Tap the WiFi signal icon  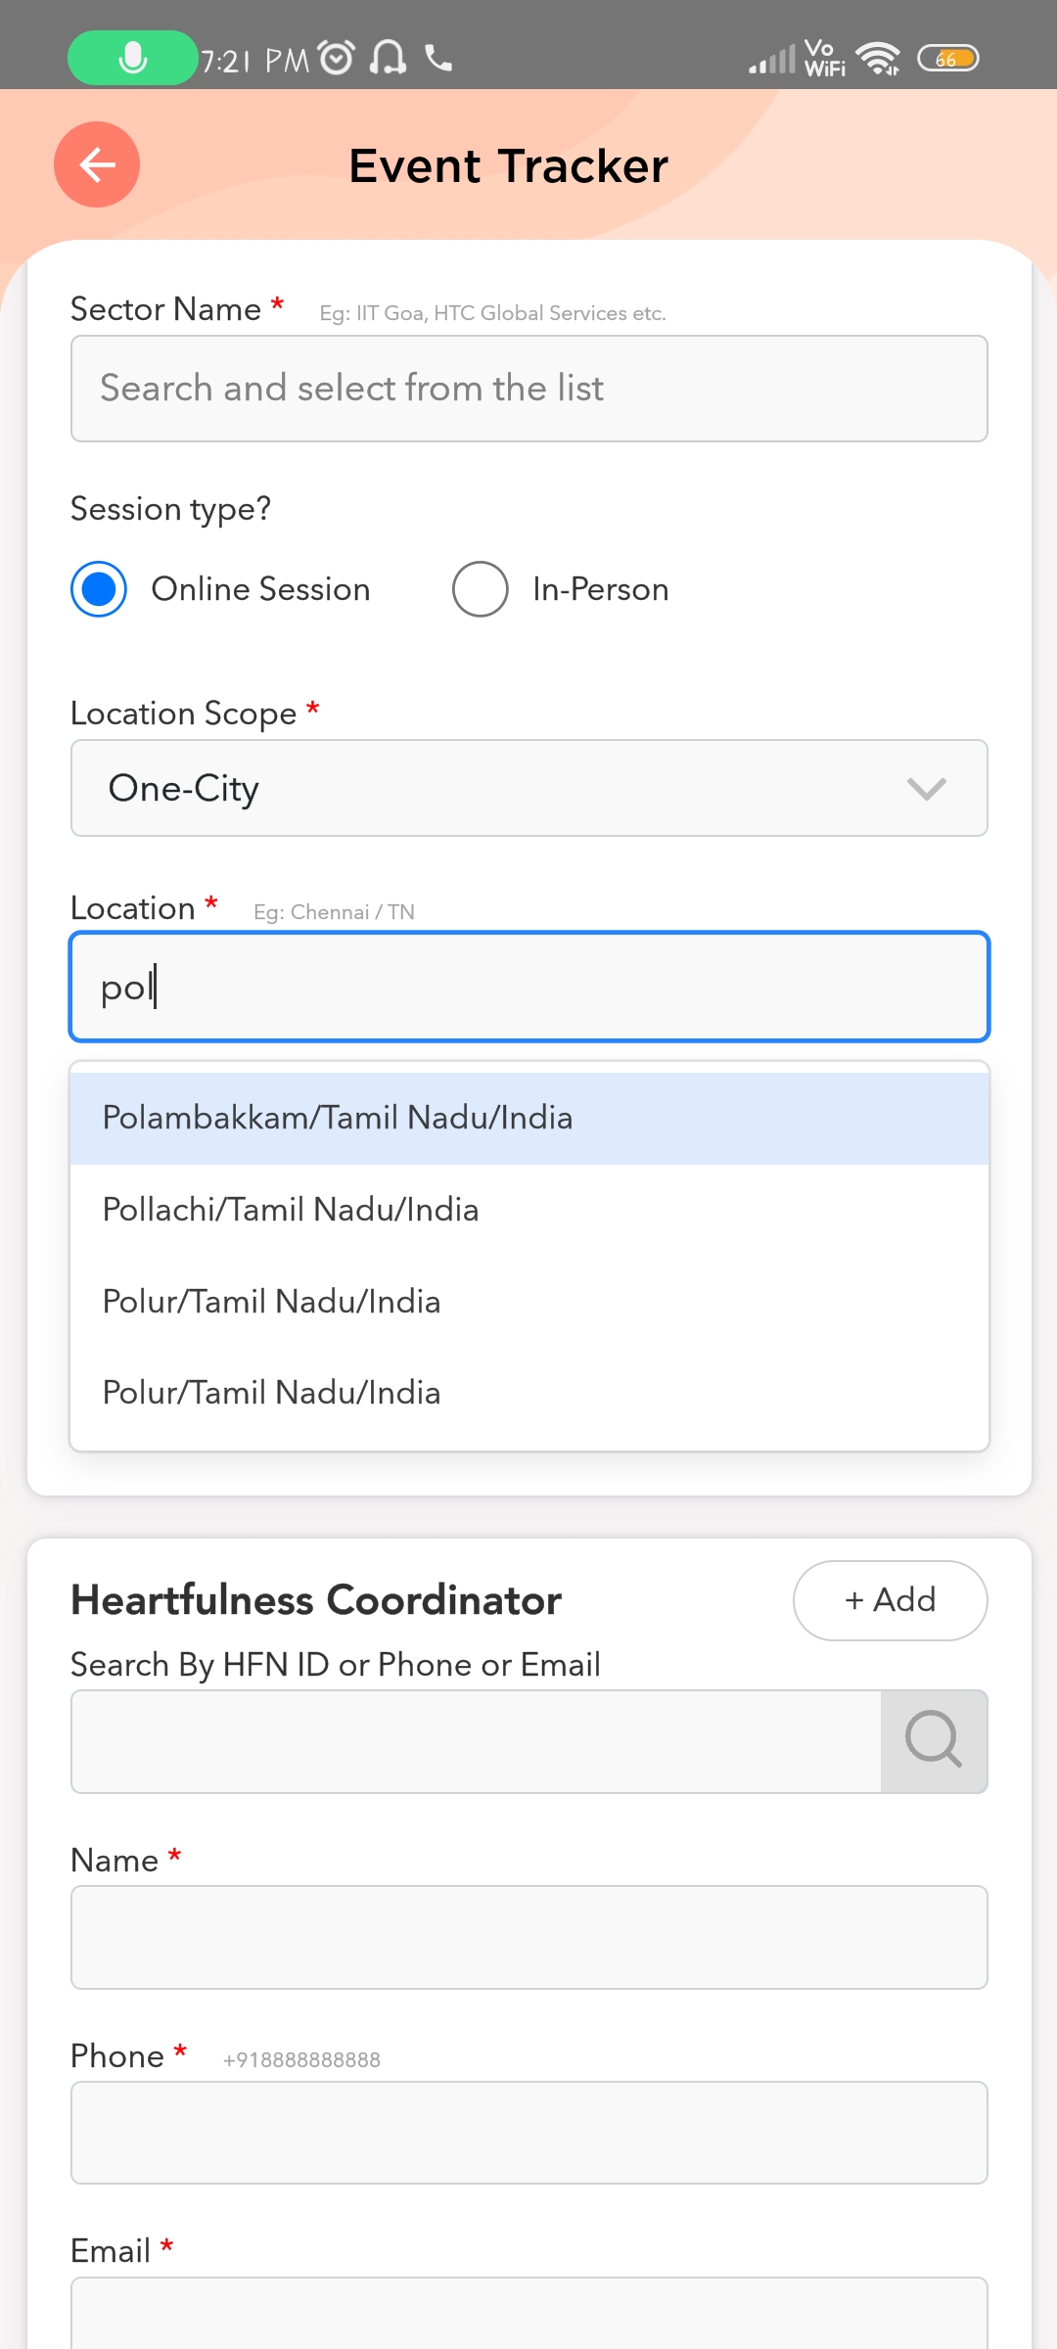(x=878, y=59)
